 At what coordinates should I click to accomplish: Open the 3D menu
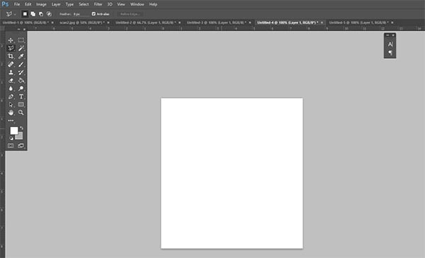[110, 4]
